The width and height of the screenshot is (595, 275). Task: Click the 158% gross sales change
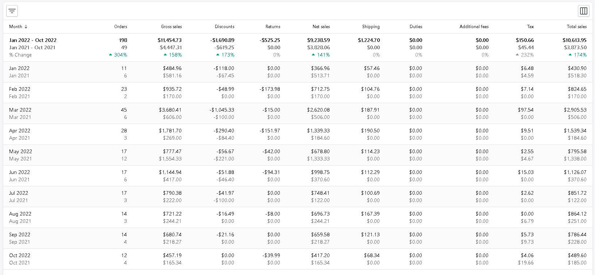coord(173,55)
